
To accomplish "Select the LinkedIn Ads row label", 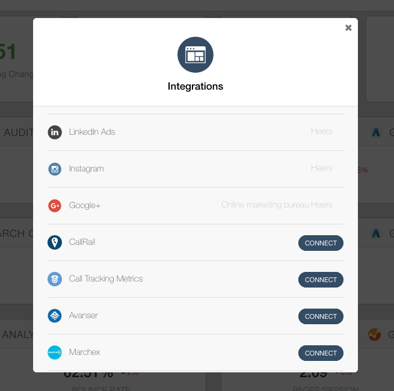I will pos(92,132).
